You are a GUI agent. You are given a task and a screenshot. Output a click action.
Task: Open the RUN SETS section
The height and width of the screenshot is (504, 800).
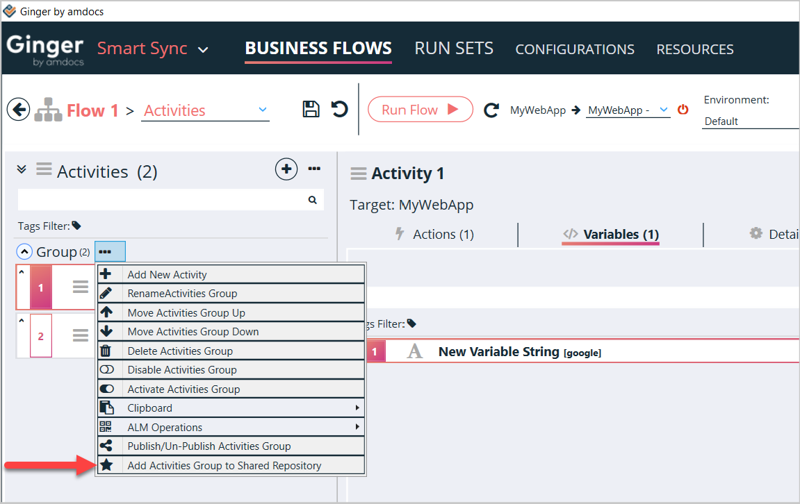point(454,49)
